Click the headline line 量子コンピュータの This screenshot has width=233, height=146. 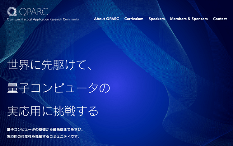(x=59, y=88)
